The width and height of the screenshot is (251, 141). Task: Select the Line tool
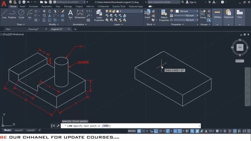[x=4, y=14]
